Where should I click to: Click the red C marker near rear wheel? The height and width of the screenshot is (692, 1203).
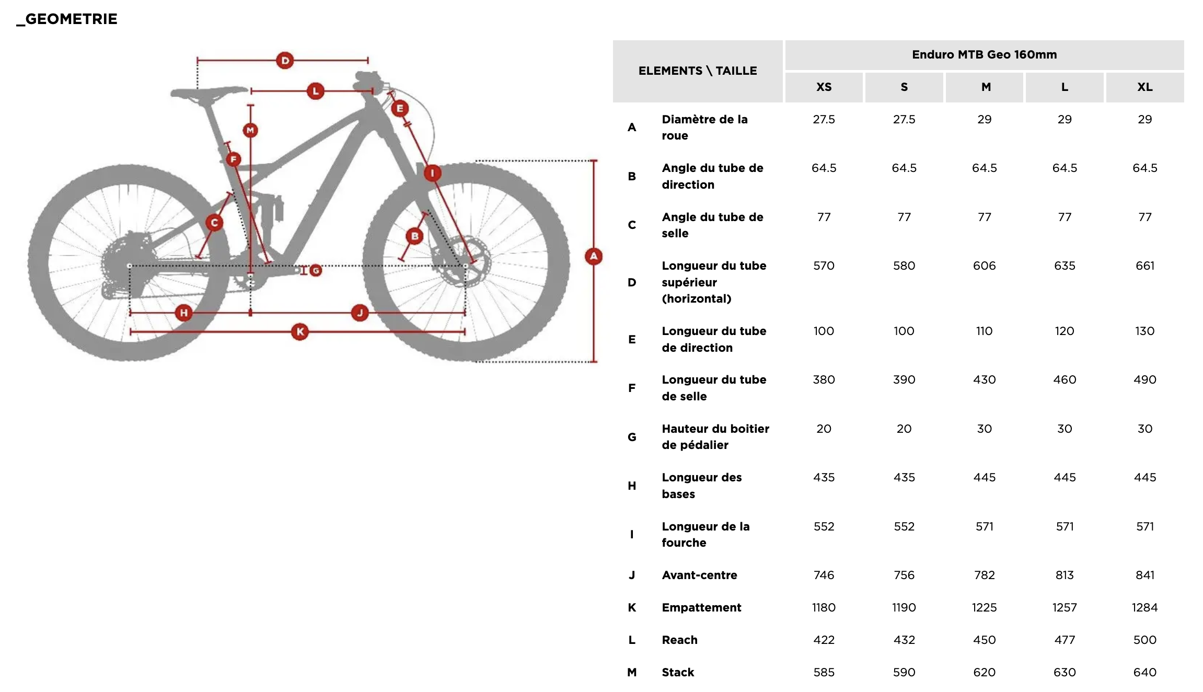point(214,223)
